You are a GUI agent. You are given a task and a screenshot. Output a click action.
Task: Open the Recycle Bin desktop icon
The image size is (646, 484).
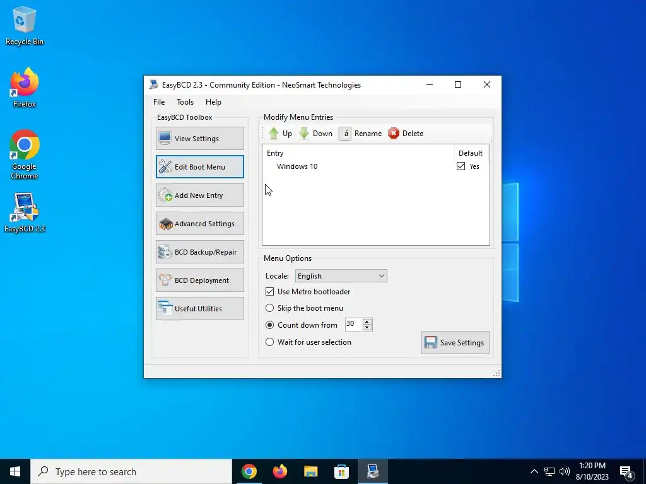[x=25, y=26]
